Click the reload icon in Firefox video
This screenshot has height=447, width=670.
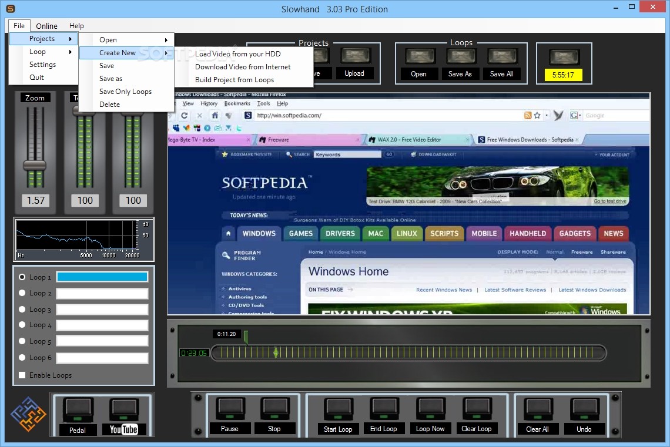[184, 115]
